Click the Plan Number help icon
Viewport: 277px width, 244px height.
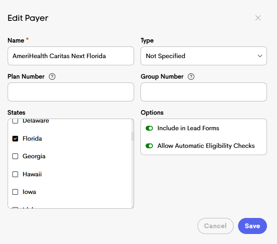52,77
